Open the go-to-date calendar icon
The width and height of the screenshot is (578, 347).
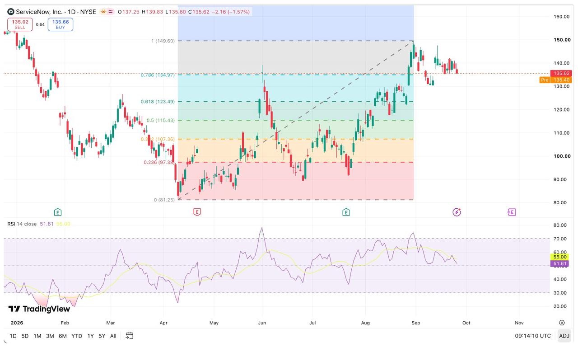(130, 336)
